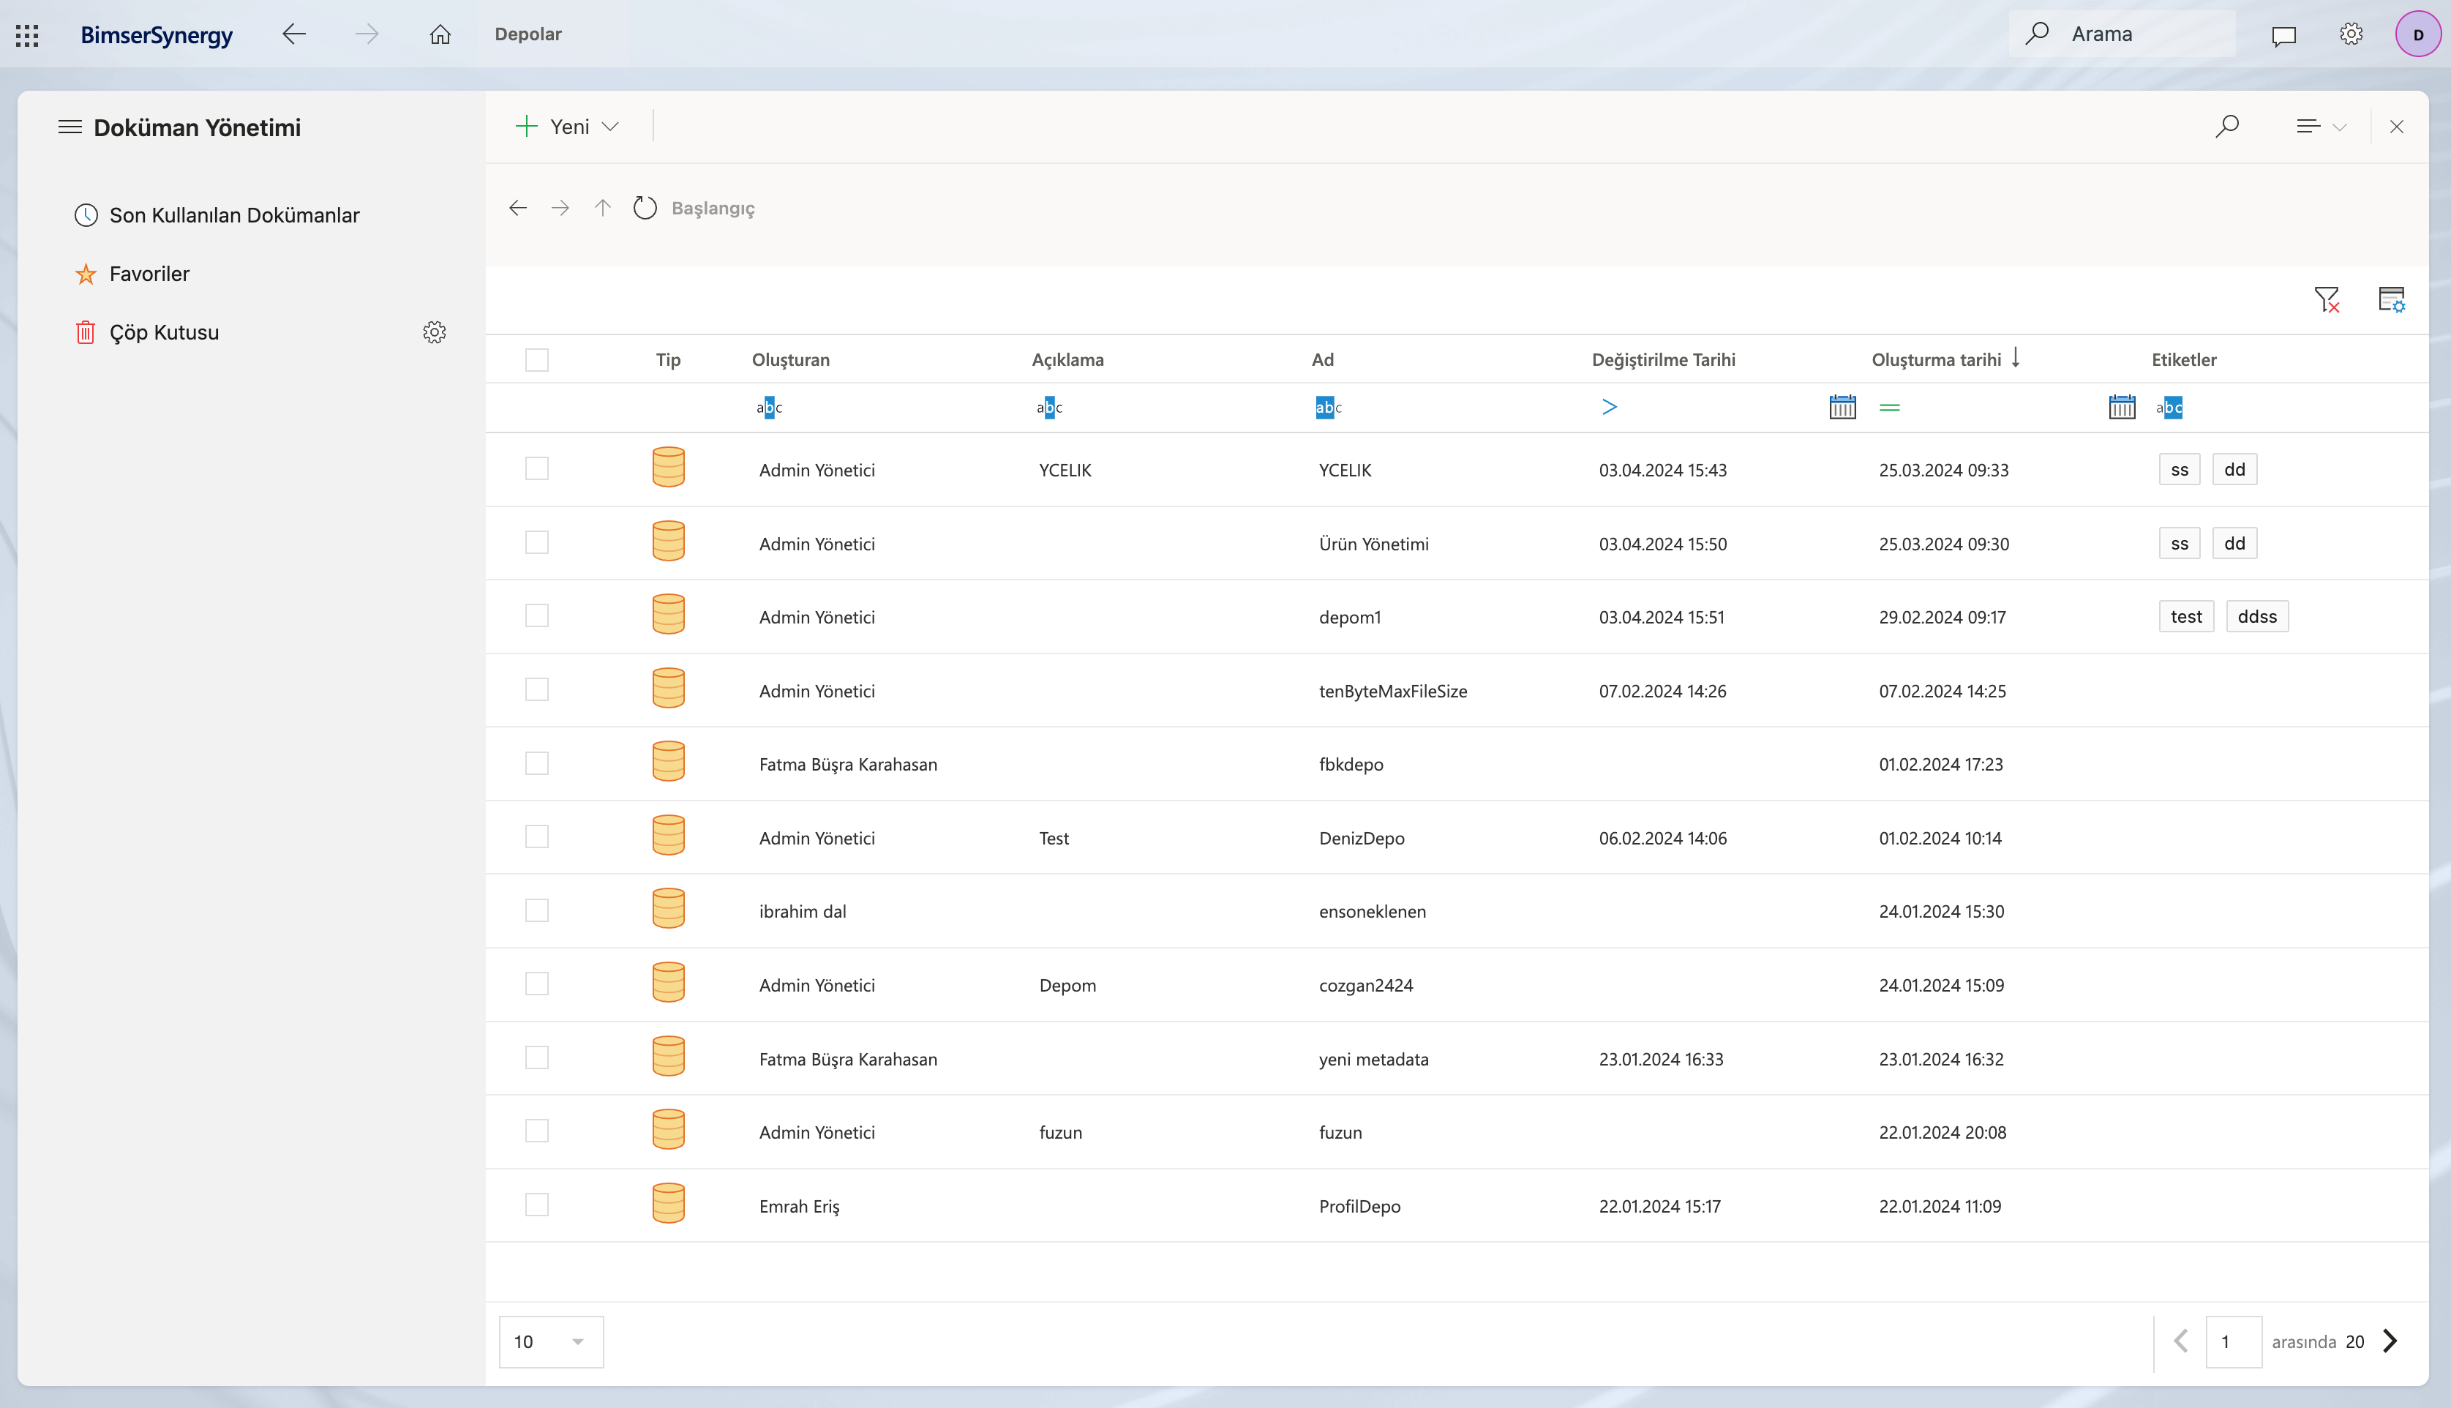Toggle the Doküman Yönetimi hamburger menu

(x=70, y=127)
